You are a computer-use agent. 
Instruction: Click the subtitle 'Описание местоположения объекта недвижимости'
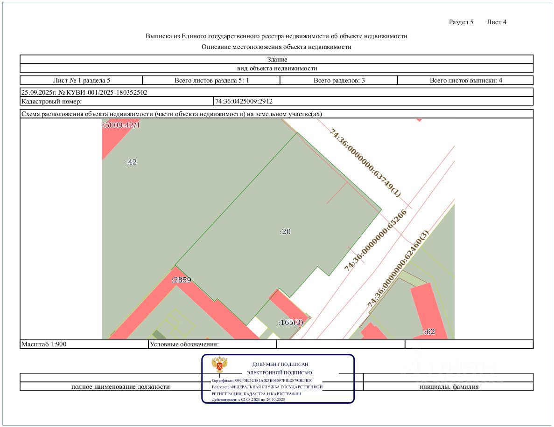(276, 47)
